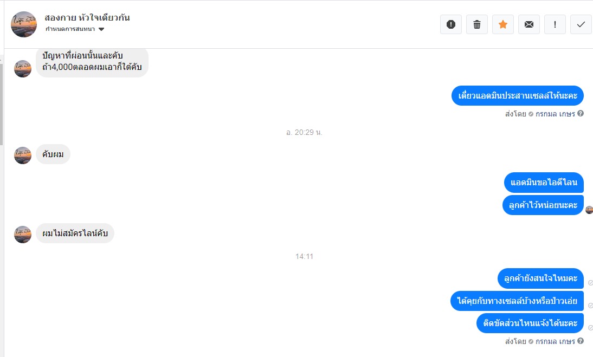
Task: Click the exclamation mark priority icon
Action: (555, 24)
